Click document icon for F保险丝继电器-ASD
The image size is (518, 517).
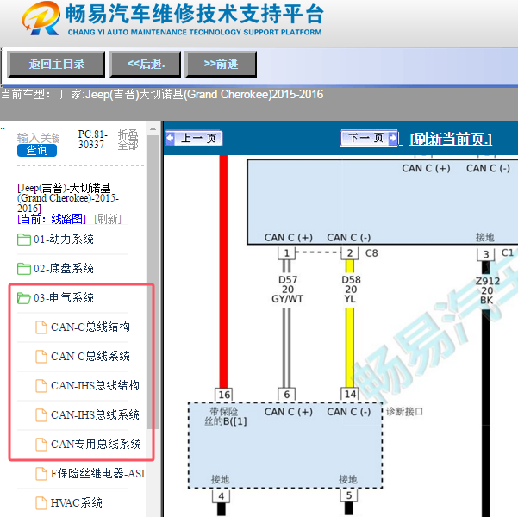[x=41, y=474]
